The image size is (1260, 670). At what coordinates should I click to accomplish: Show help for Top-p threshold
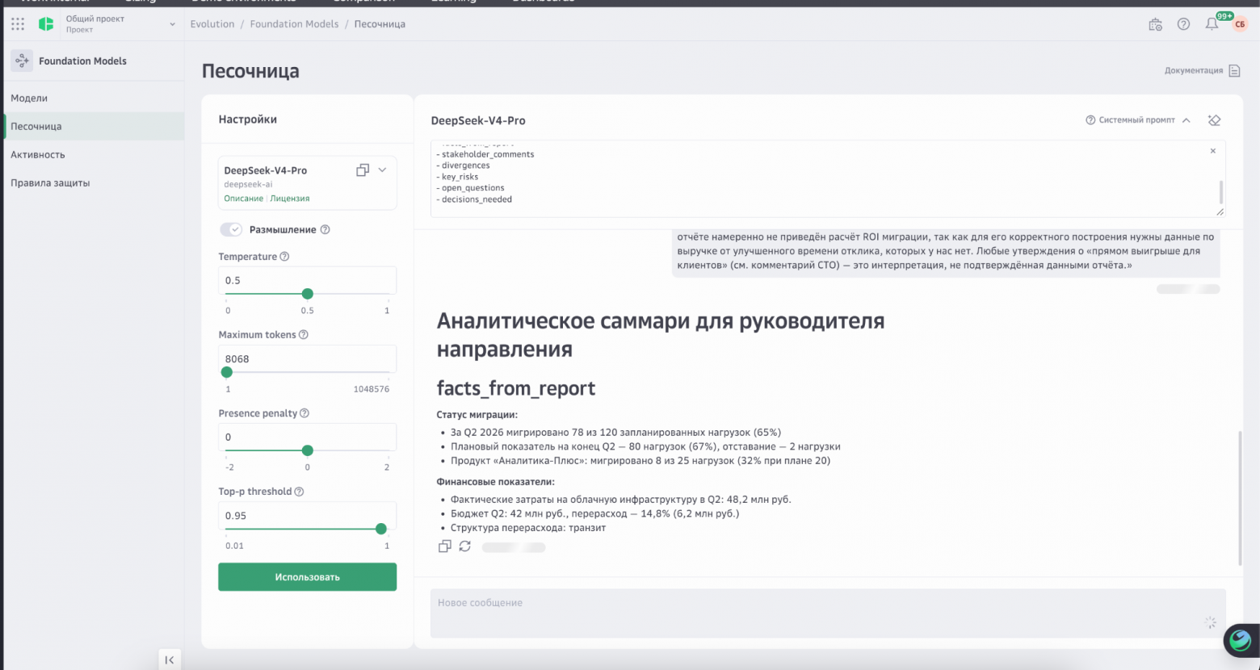299,492
